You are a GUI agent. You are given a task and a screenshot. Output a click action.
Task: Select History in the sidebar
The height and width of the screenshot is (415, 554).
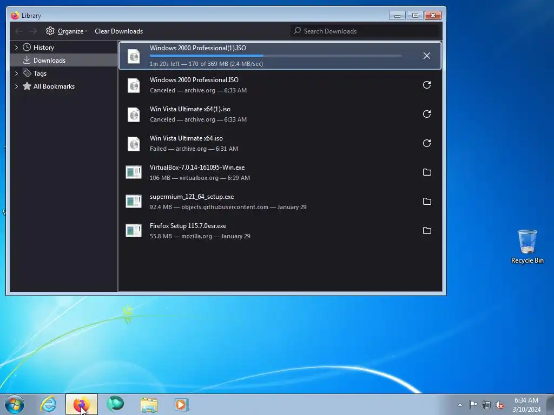(x=64, y=48)
